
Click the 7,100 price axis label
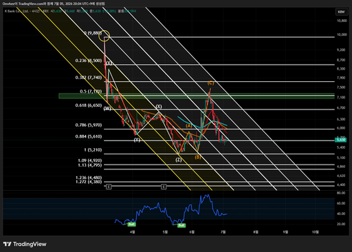pos(341,97)
